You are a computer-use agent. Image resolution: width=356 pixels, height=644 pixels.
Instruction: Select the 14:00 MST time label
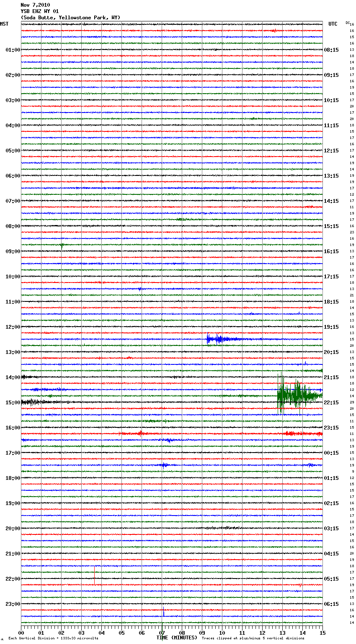(x=13, y=377)
